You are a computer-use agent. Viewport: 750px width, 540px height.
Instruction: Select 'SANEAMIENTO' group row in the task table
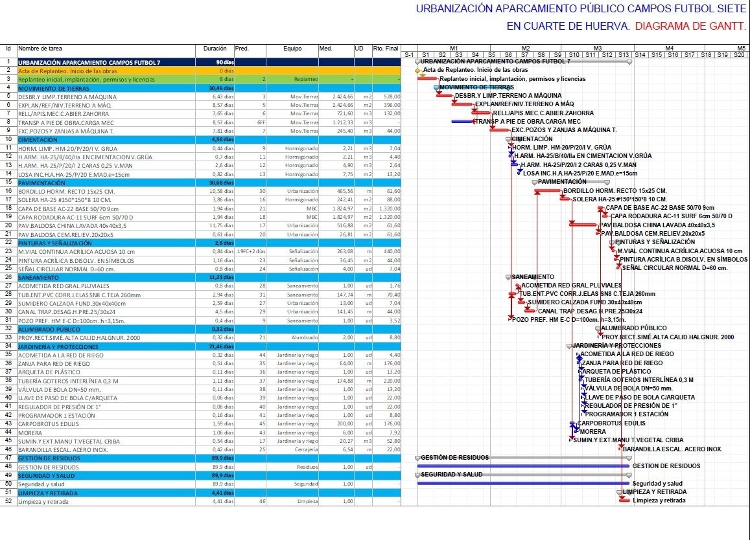(x=200, y=277)
